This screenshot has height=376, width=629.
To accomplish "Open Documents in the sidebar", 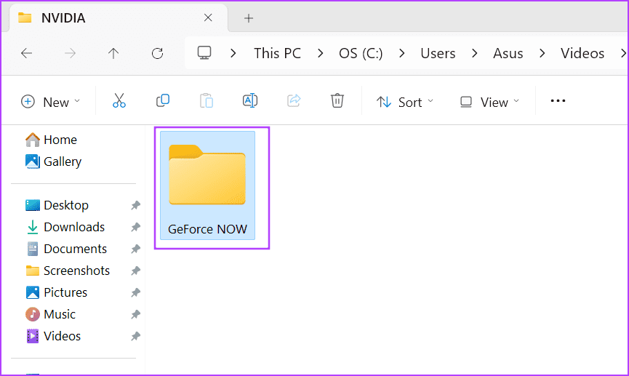I will tap(65, 249).
